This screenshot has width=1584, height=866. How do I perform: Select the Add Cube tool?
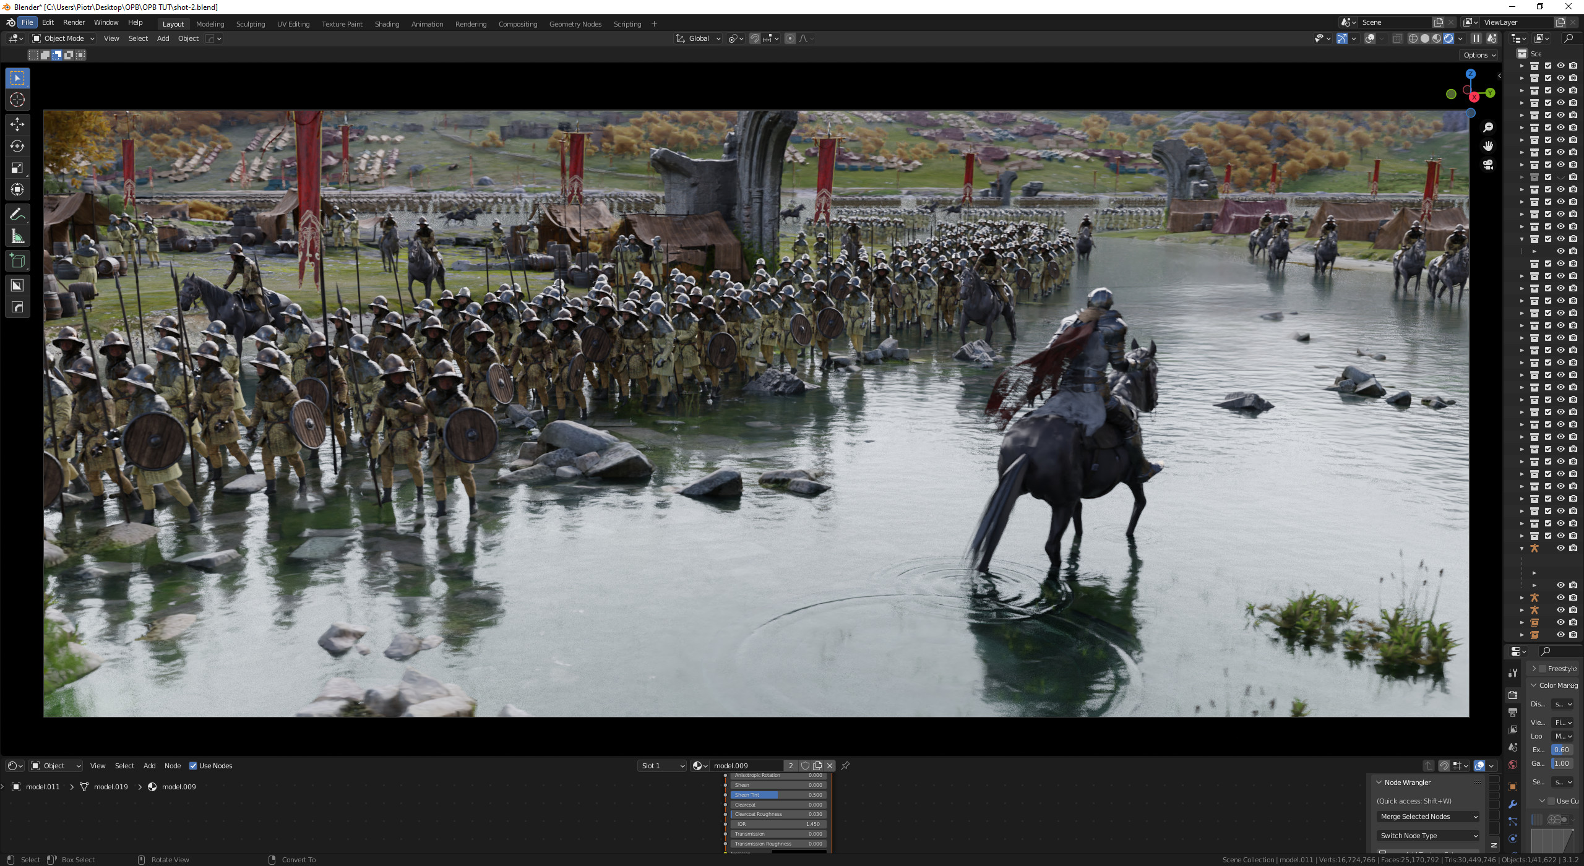pos(17,261)
